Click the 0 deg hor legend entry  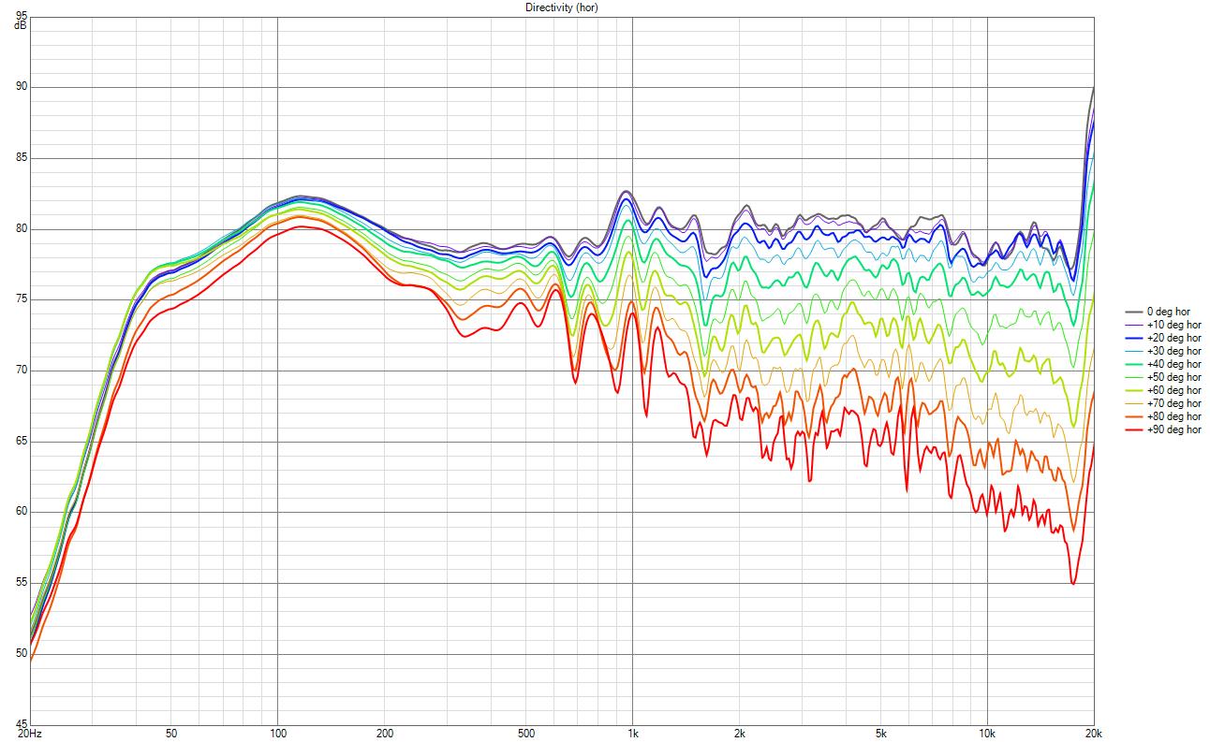[1161, 311]
